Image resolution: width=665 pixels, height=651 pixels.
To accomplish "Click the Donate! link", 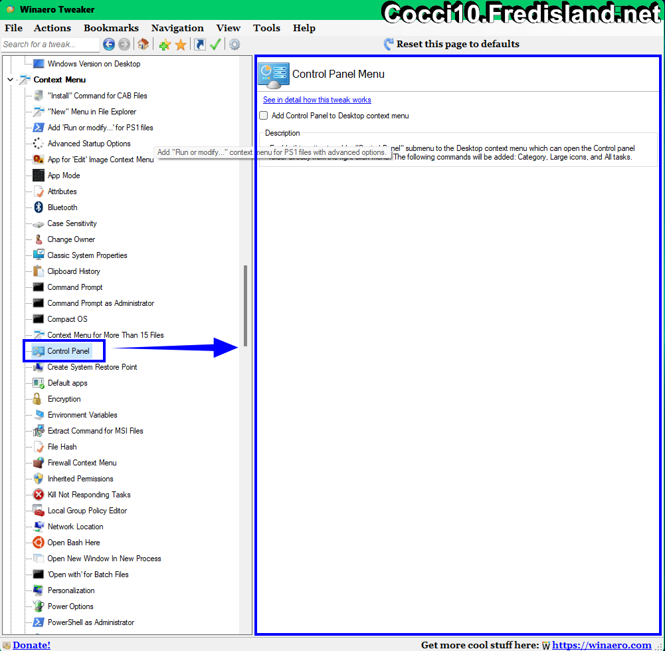I will click(31, 645).
